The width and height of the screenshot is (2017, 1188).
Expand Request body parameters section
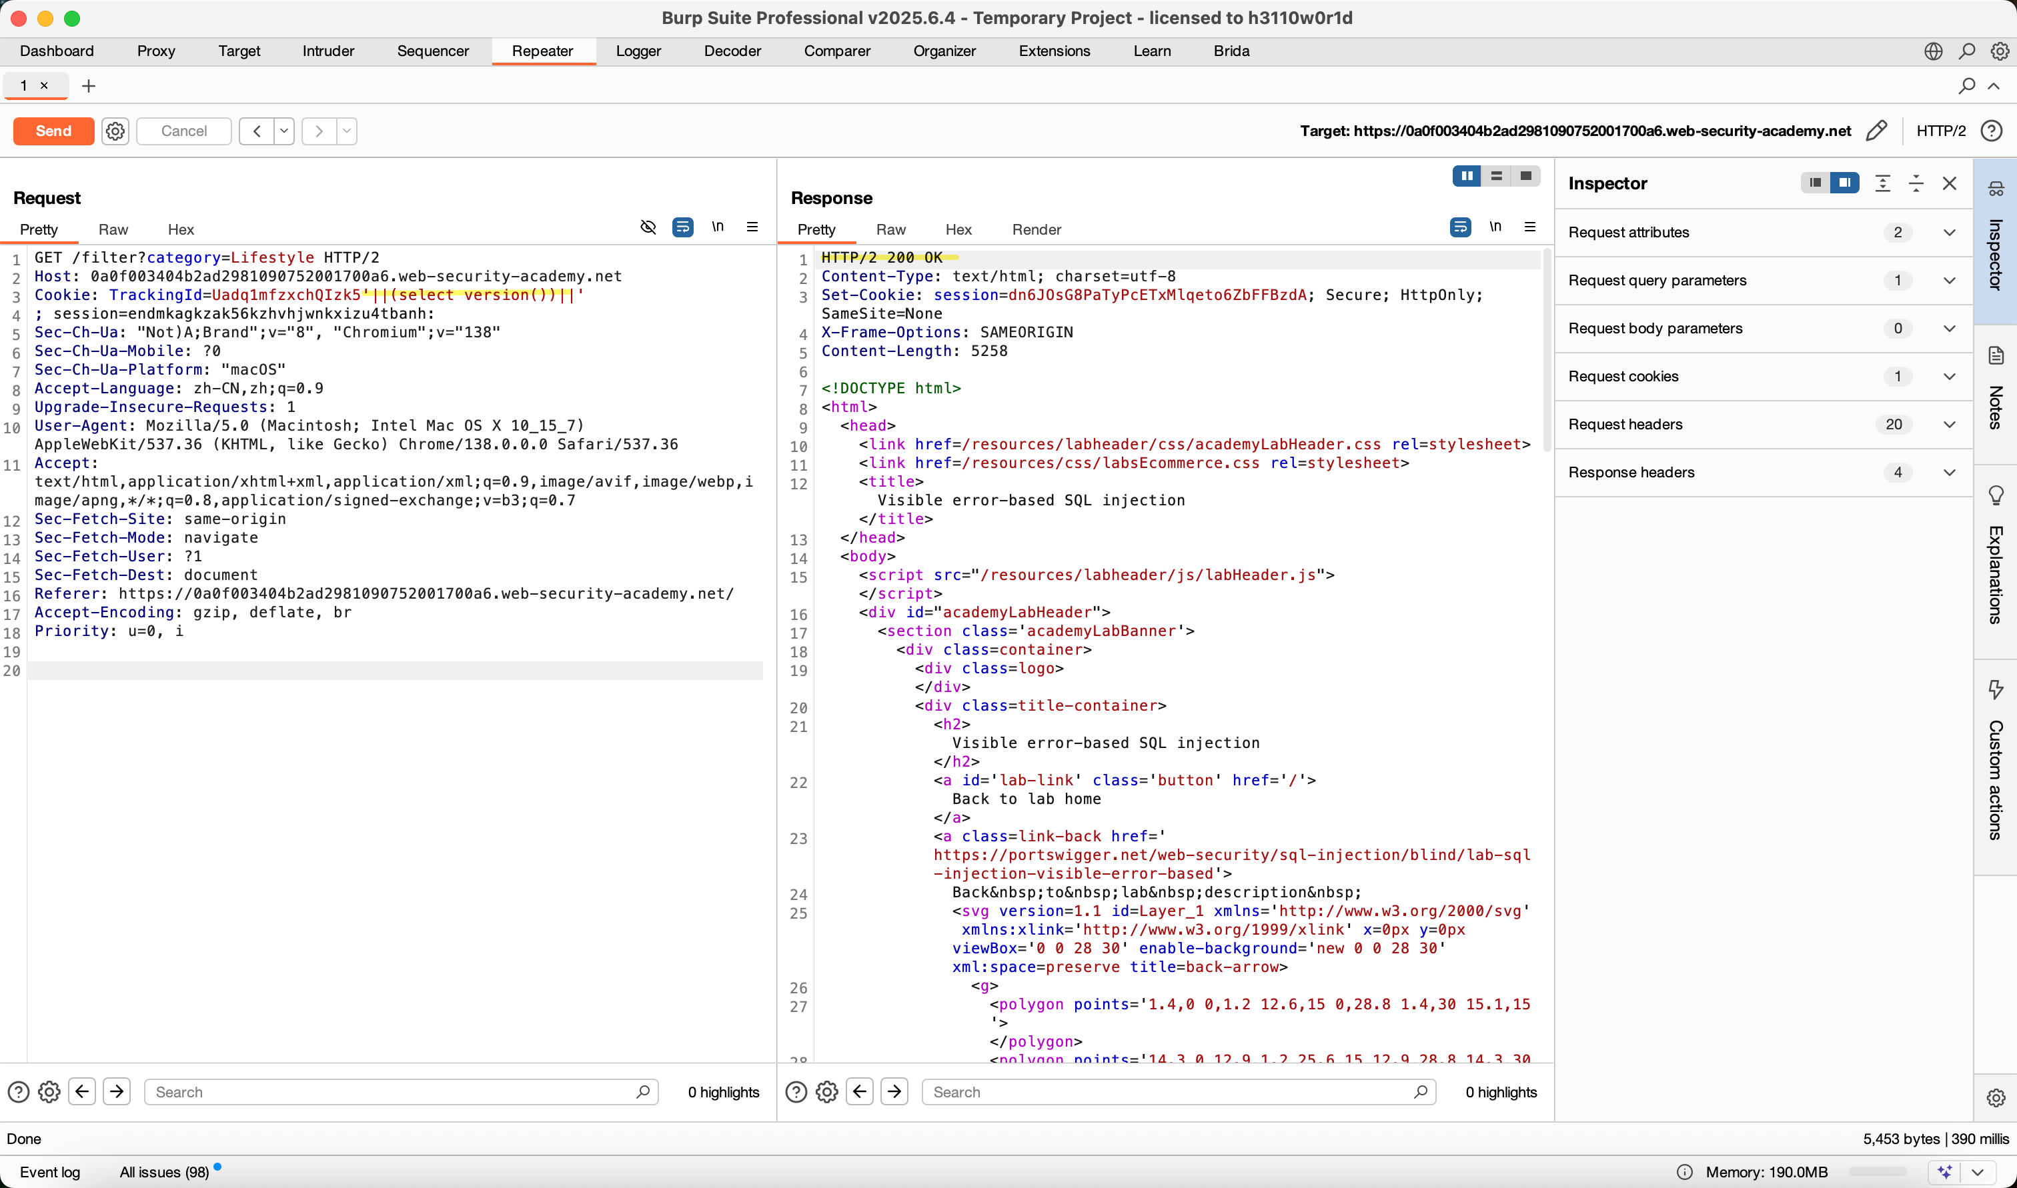(x=1763, y=328)
